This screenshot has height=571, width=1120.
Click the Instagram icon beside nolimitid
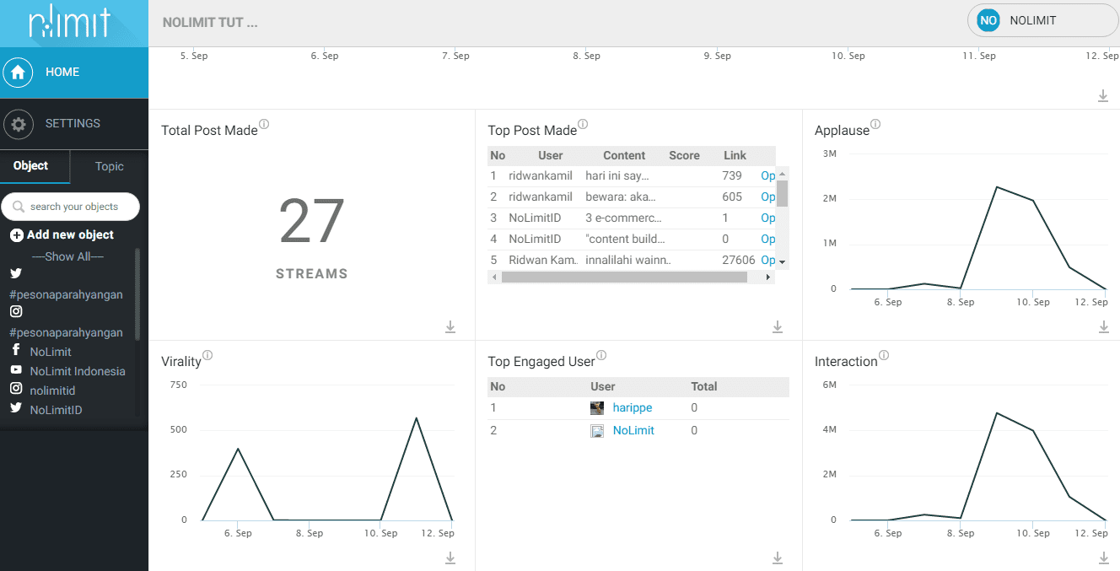16,389
